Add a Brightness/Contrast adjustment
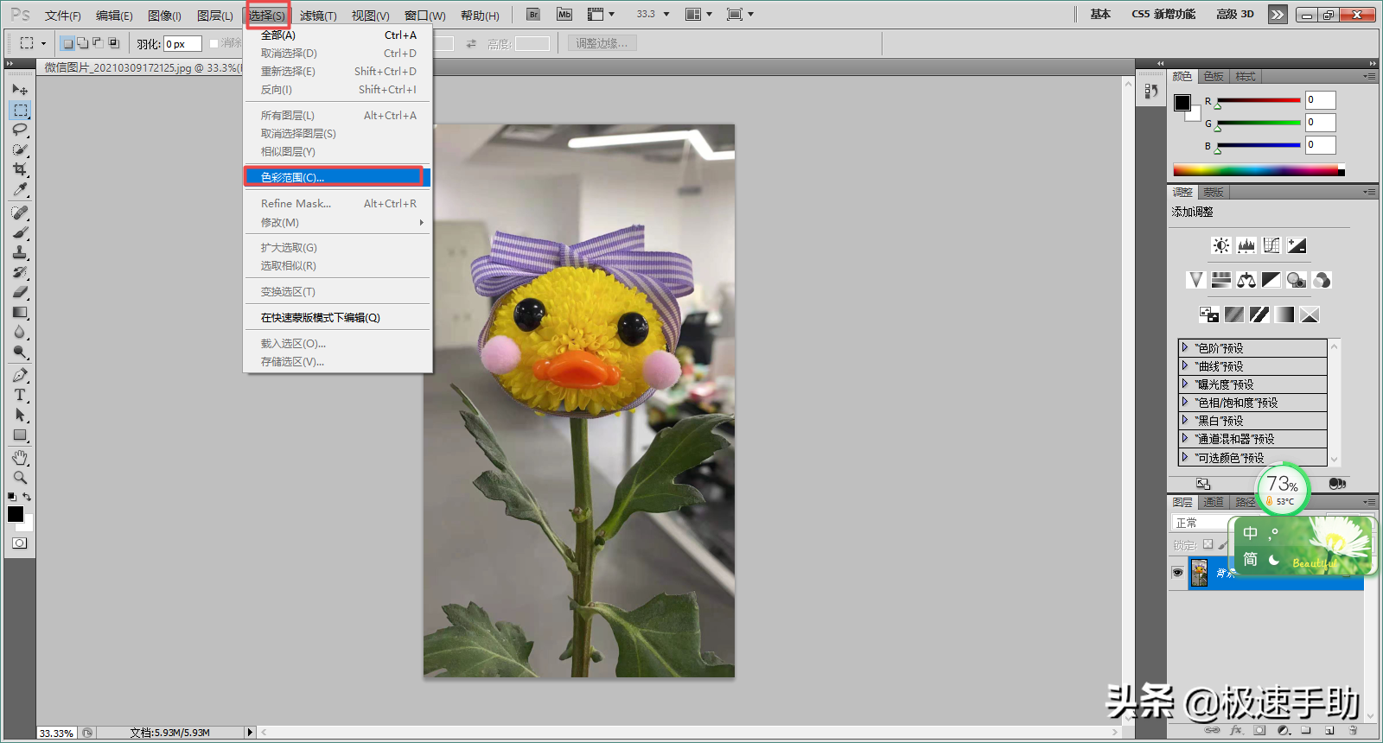Image resolution: width=1383 pixels, height=743 pixels. tap(1220, 245)
